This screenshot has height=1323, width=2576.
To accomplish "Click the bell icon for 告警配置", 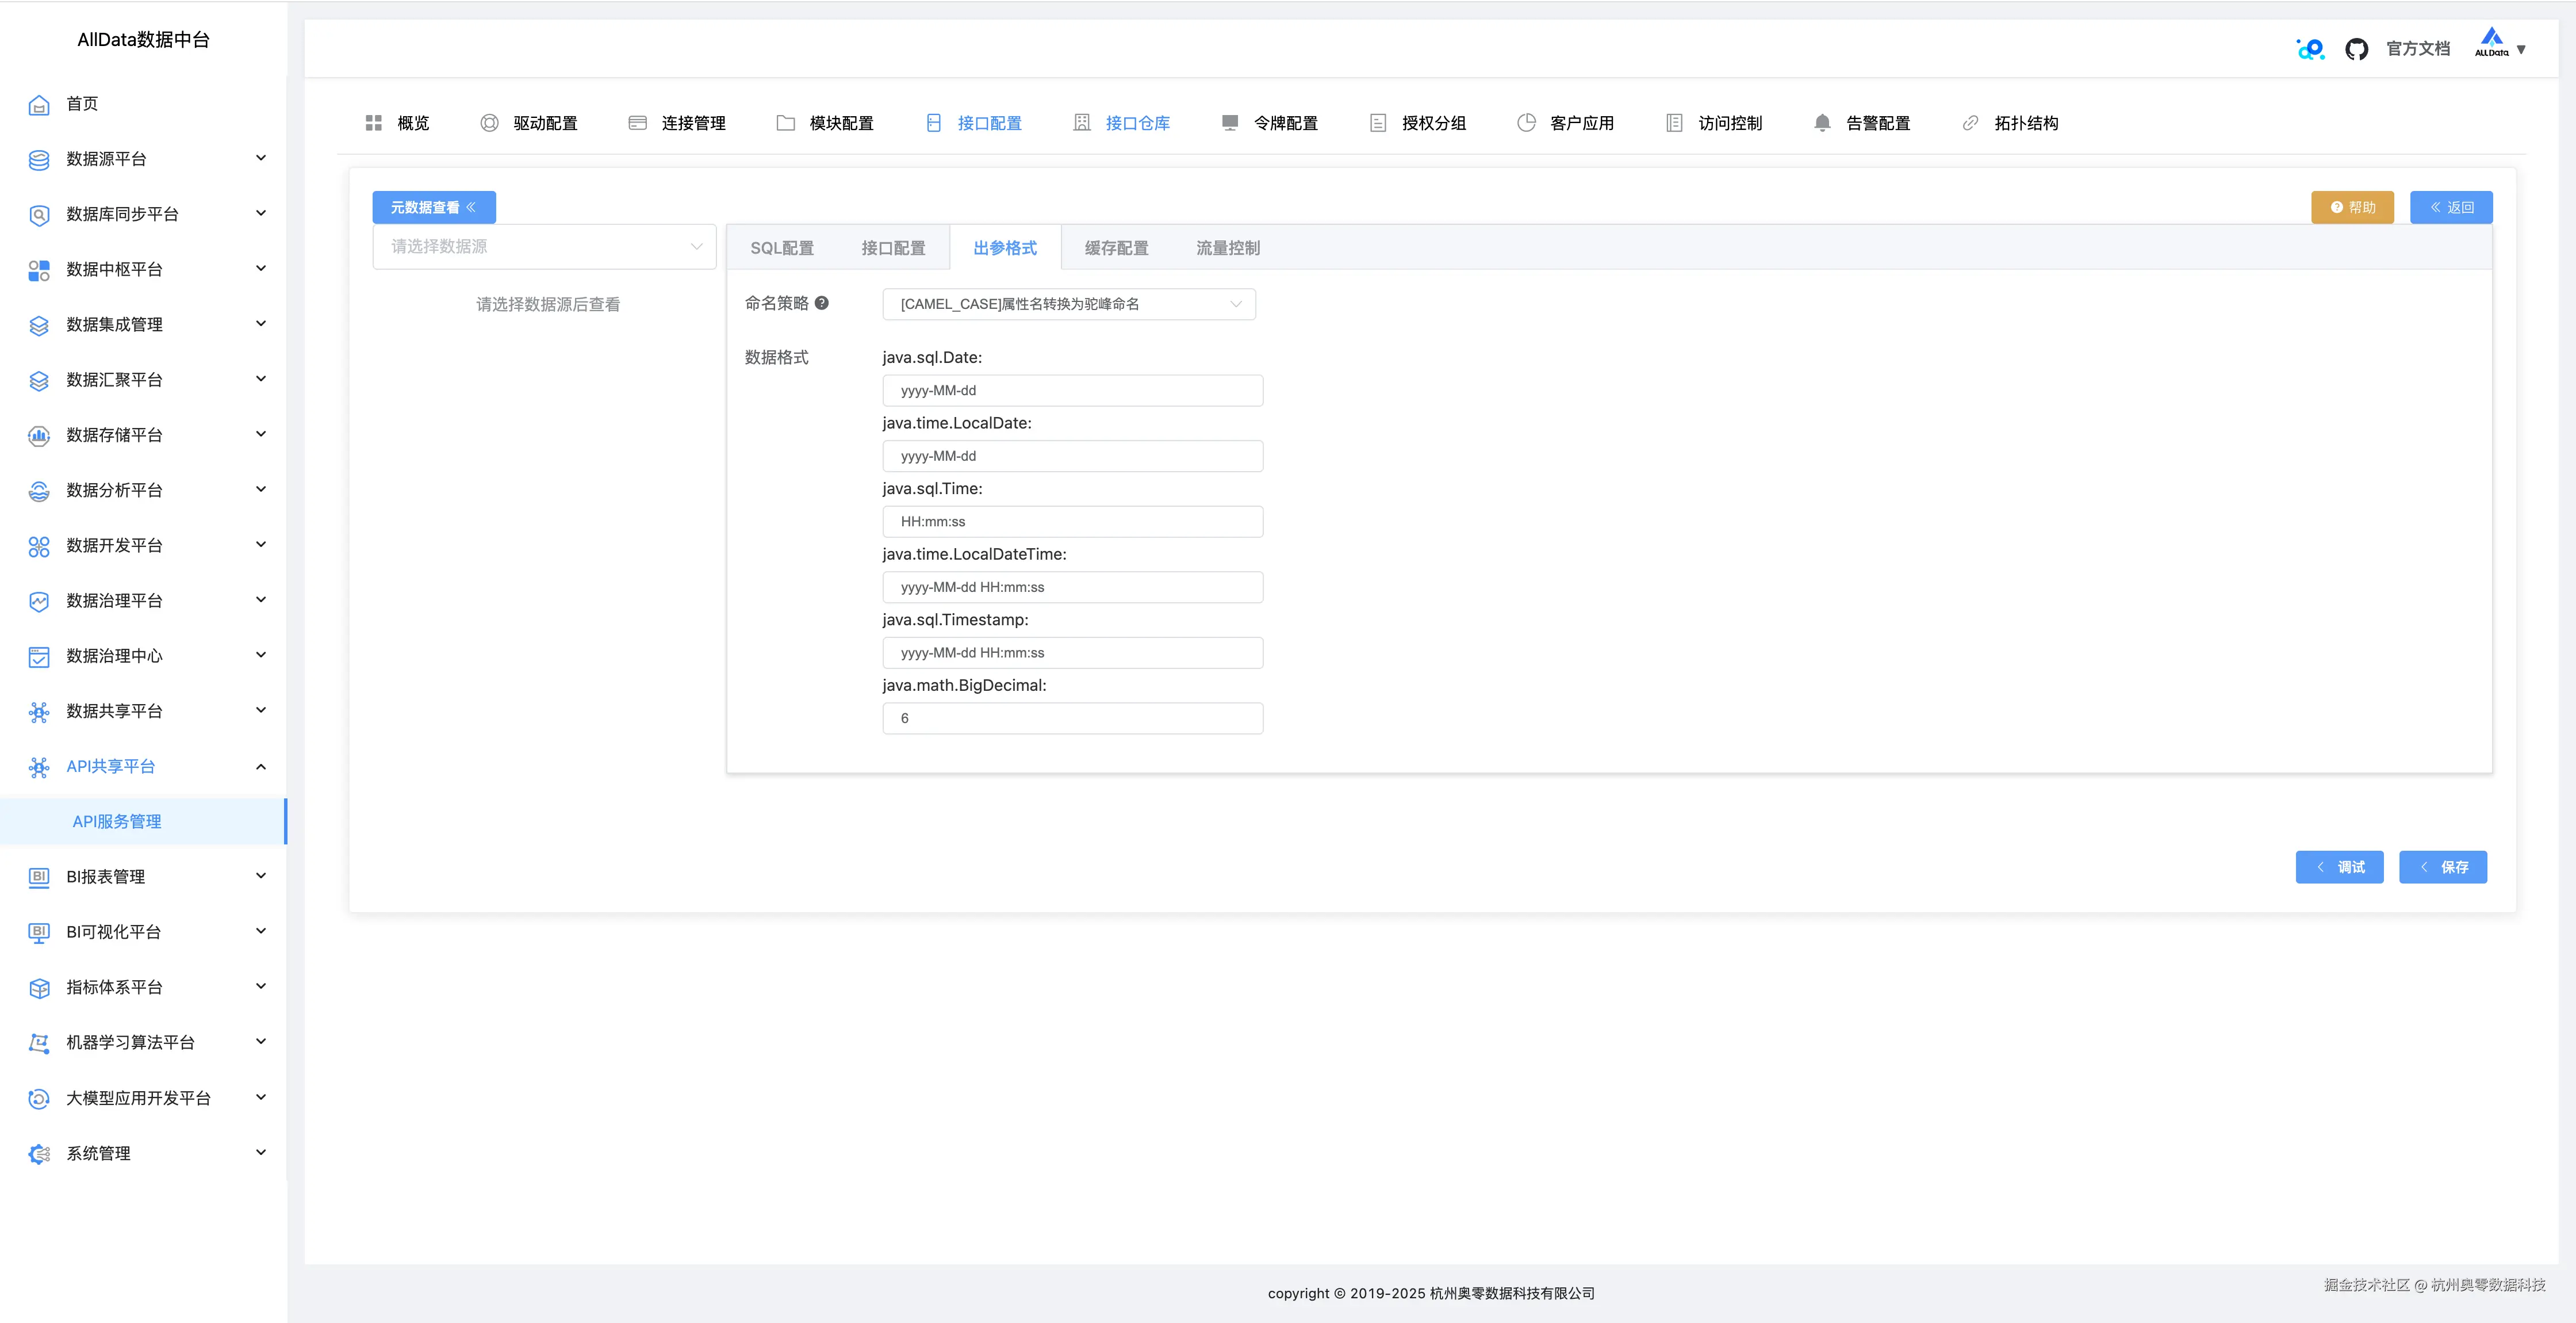I will click(x=1822, y=123).
